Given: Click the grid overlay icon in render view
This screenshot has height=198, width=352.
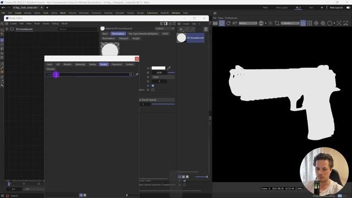Looking at the screenshot, I should [310, 23].
